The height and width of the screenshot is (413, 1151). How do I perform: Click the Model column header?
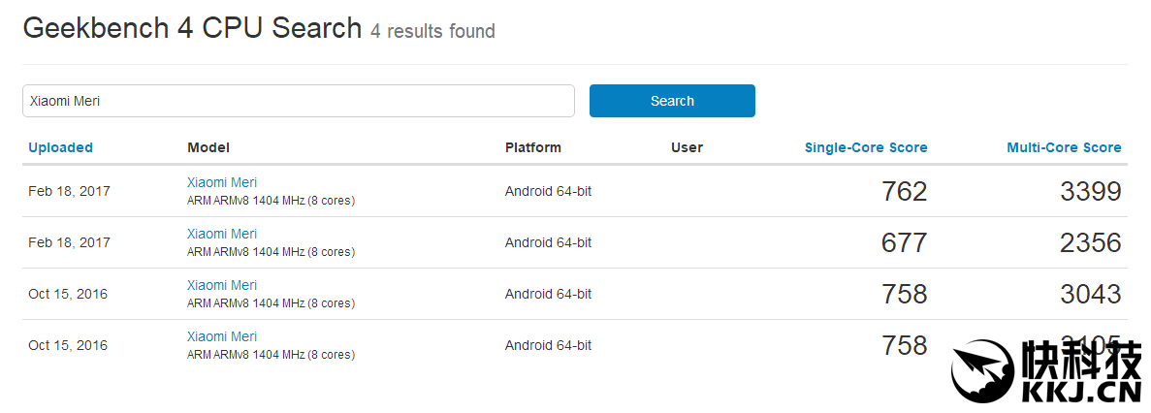click(x=208, y=147)
